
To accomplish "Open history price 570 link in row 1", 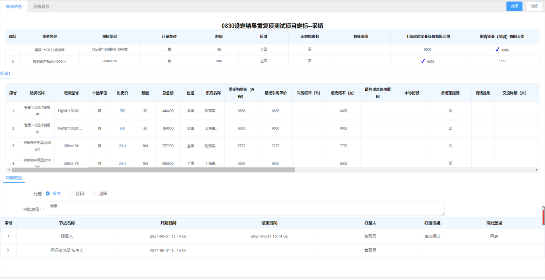I will [122, 111].
